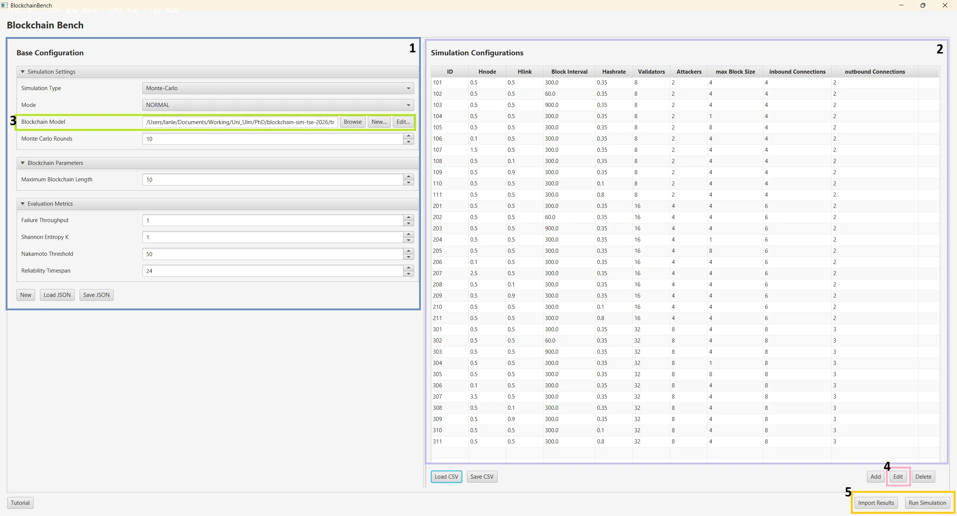
Task: Sort by the Attackers column header
Action: point(689,72)
